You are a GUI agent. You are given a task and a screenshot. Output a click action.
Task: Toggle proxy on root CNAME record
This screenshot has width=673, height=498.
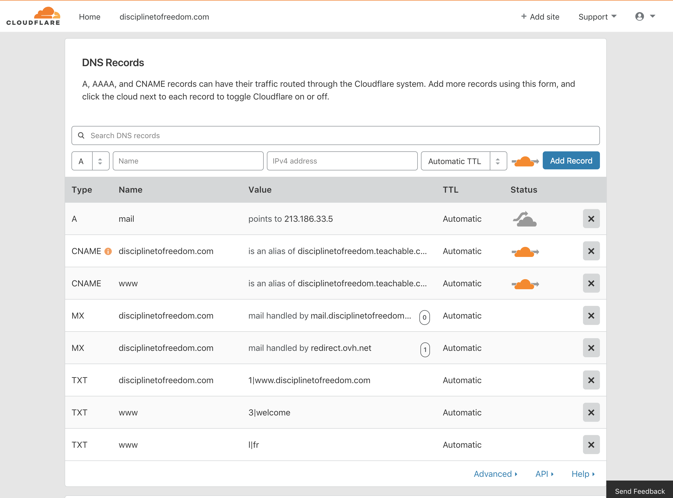525,252
